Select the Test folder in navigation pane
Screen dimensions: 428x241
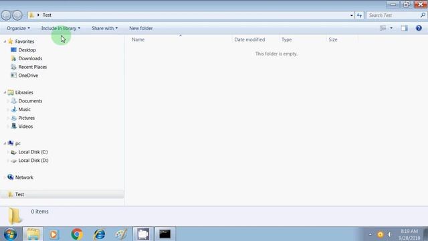(19, 194)
